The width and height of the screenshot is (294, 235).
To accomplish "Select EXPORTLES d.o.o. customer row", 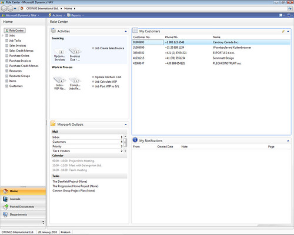I will pyautogui.click(x=211, y=53).
